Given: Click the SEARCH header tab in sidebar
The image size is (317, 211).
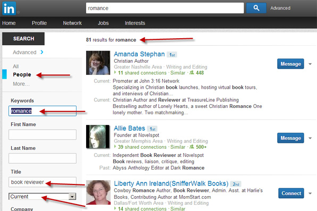Looking at the screenshot, I should pyautogui.click(x=23, y=39).
